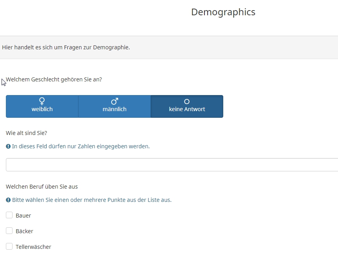The height and width of the screenshot is (268, 338).
Task: Click the female symbol icon
Action: [42, 101]
